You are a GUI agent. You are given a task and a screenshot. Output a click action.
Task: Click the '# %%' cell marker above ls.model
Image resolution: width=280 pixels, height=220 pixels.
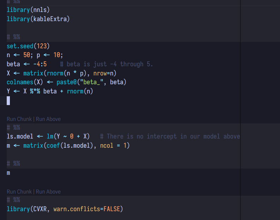13,128
